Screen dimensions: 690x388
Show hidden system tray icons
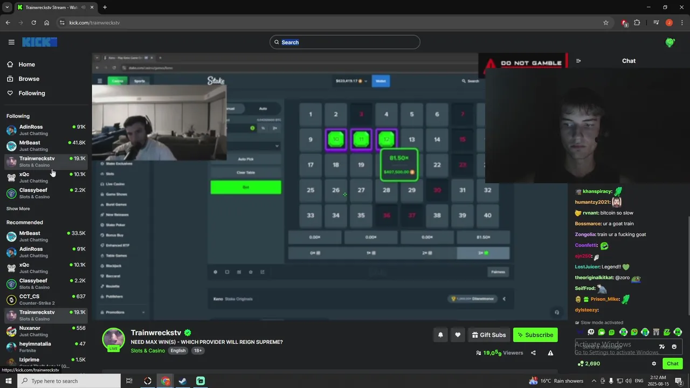tap(594, 381)
